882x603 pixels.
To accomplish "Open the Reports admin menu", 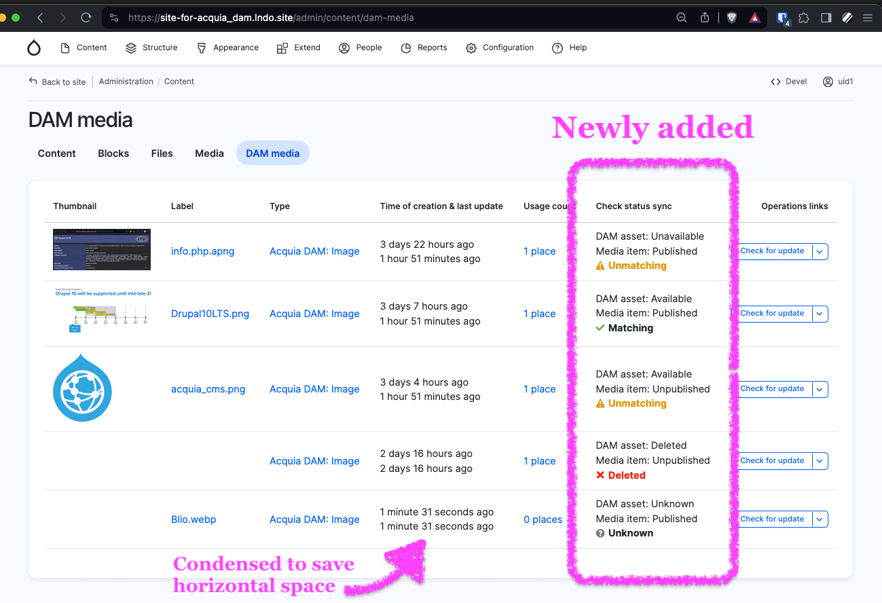I will [x=424, y=48].
